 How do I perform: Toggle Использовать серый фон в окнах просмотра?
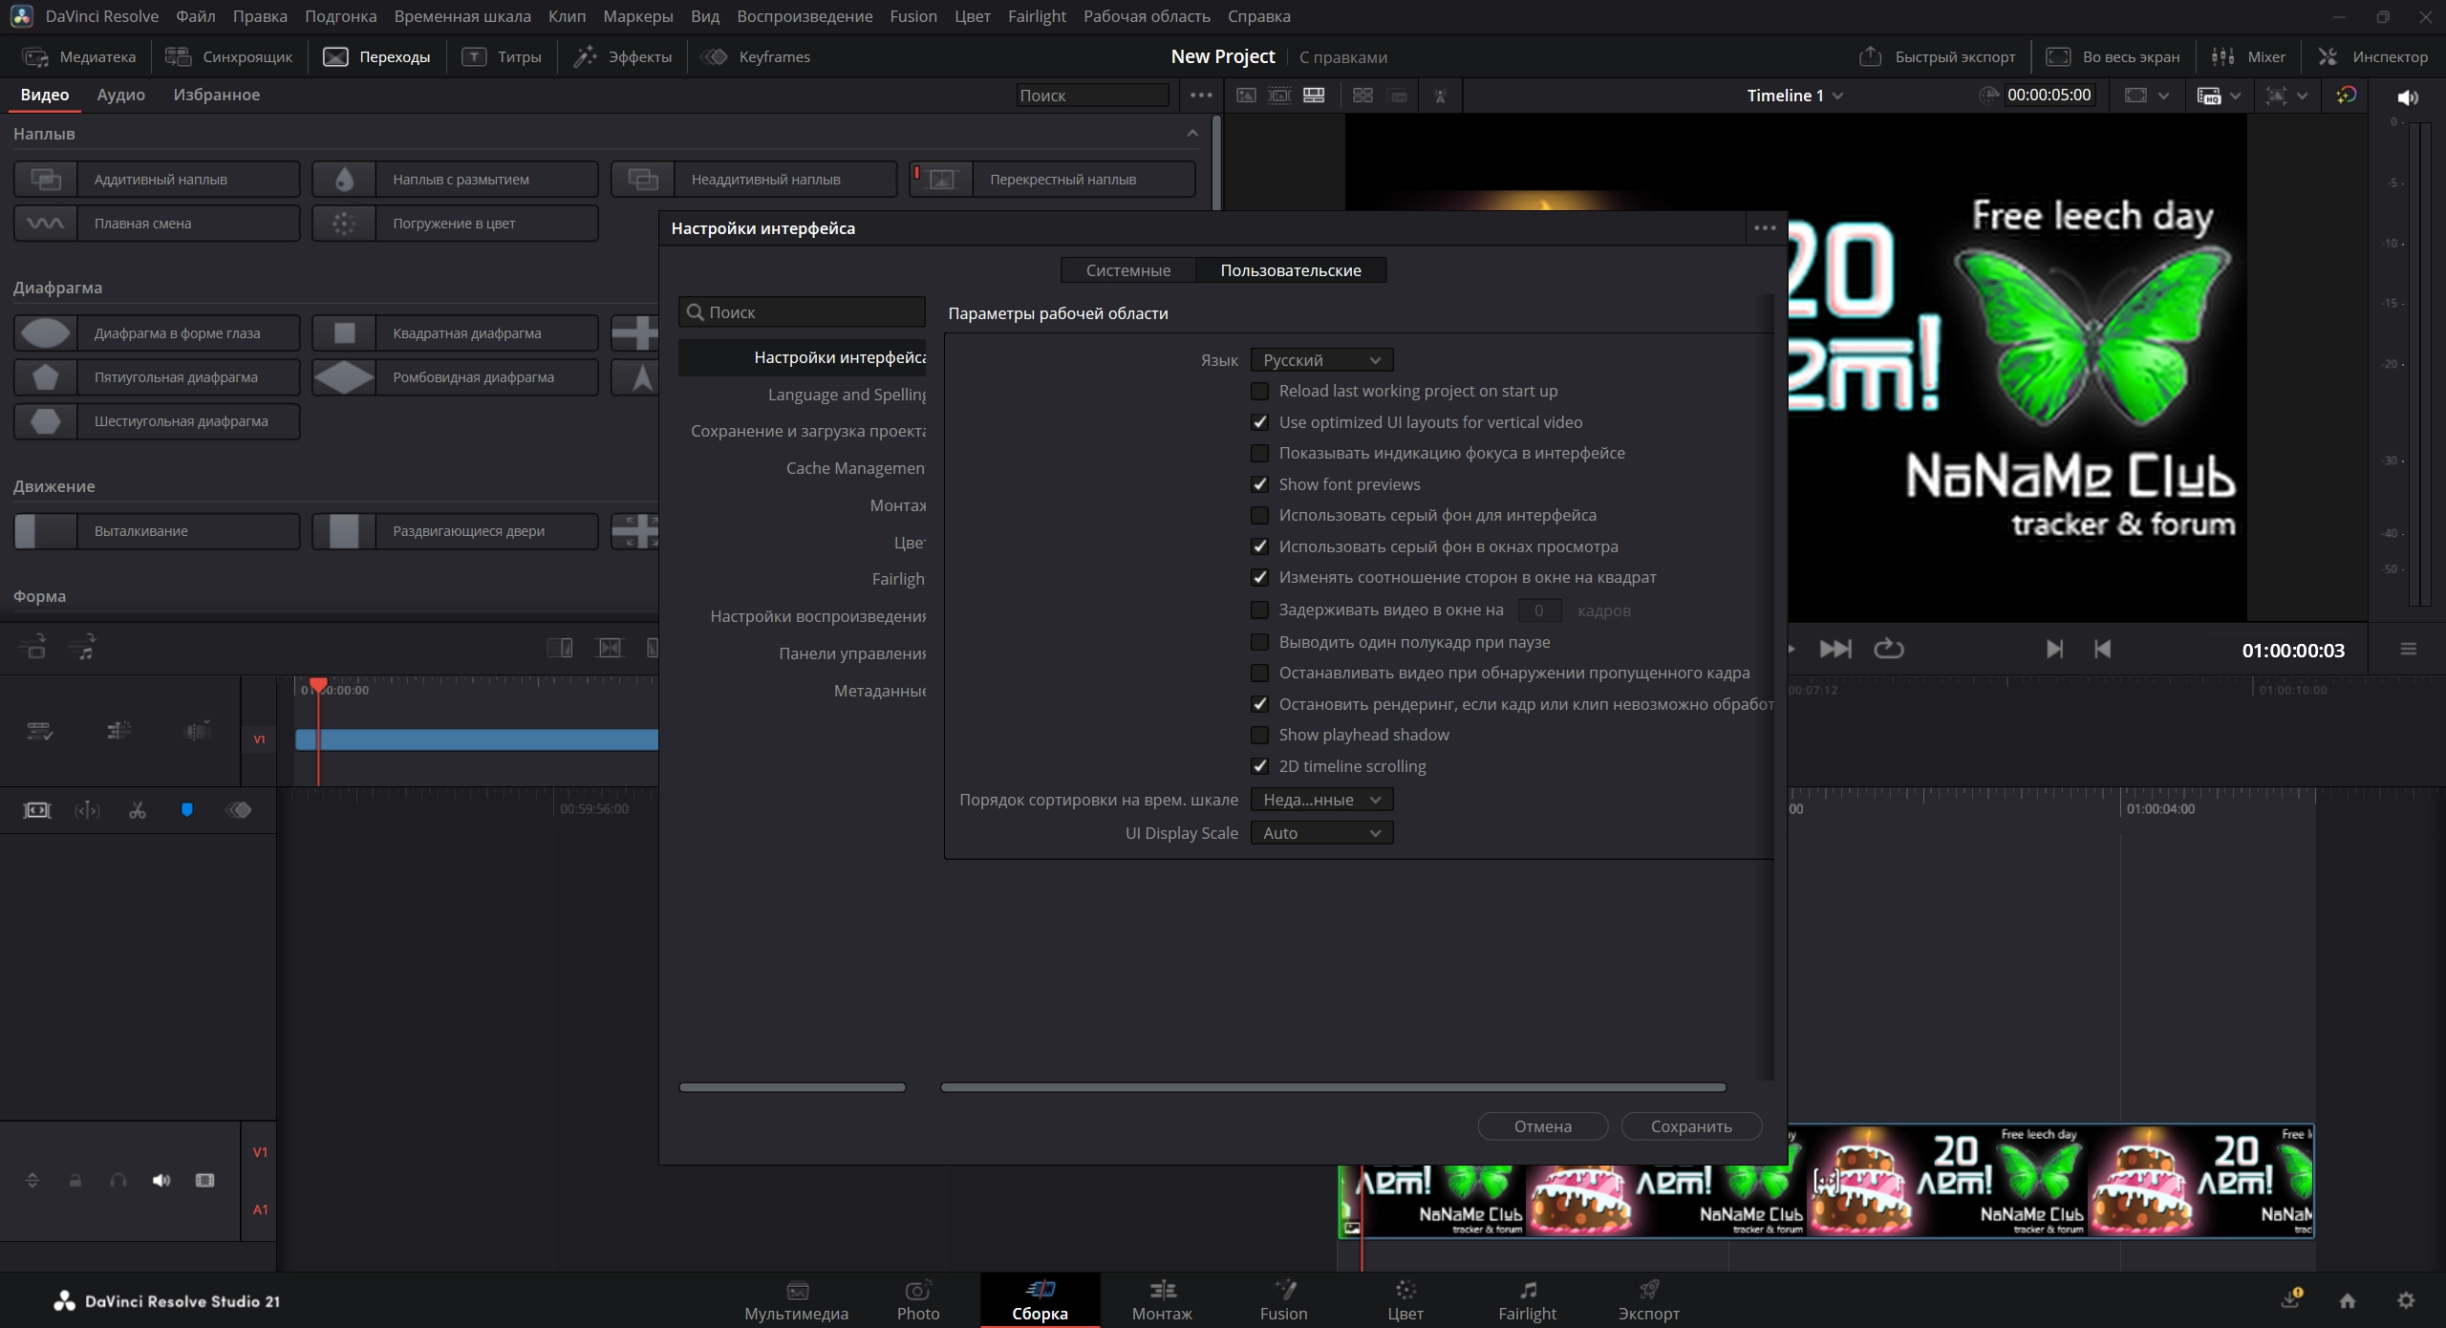click(x=1260, y=546)
